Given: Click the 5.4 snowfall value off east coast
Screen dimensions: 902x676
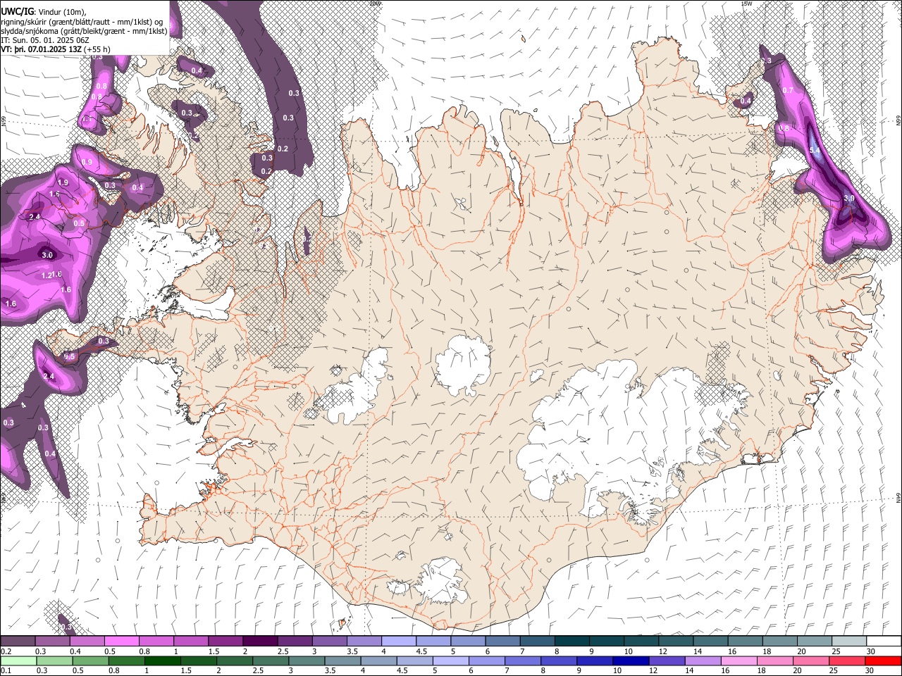Looking at the screenshot, I should point(815,150).
